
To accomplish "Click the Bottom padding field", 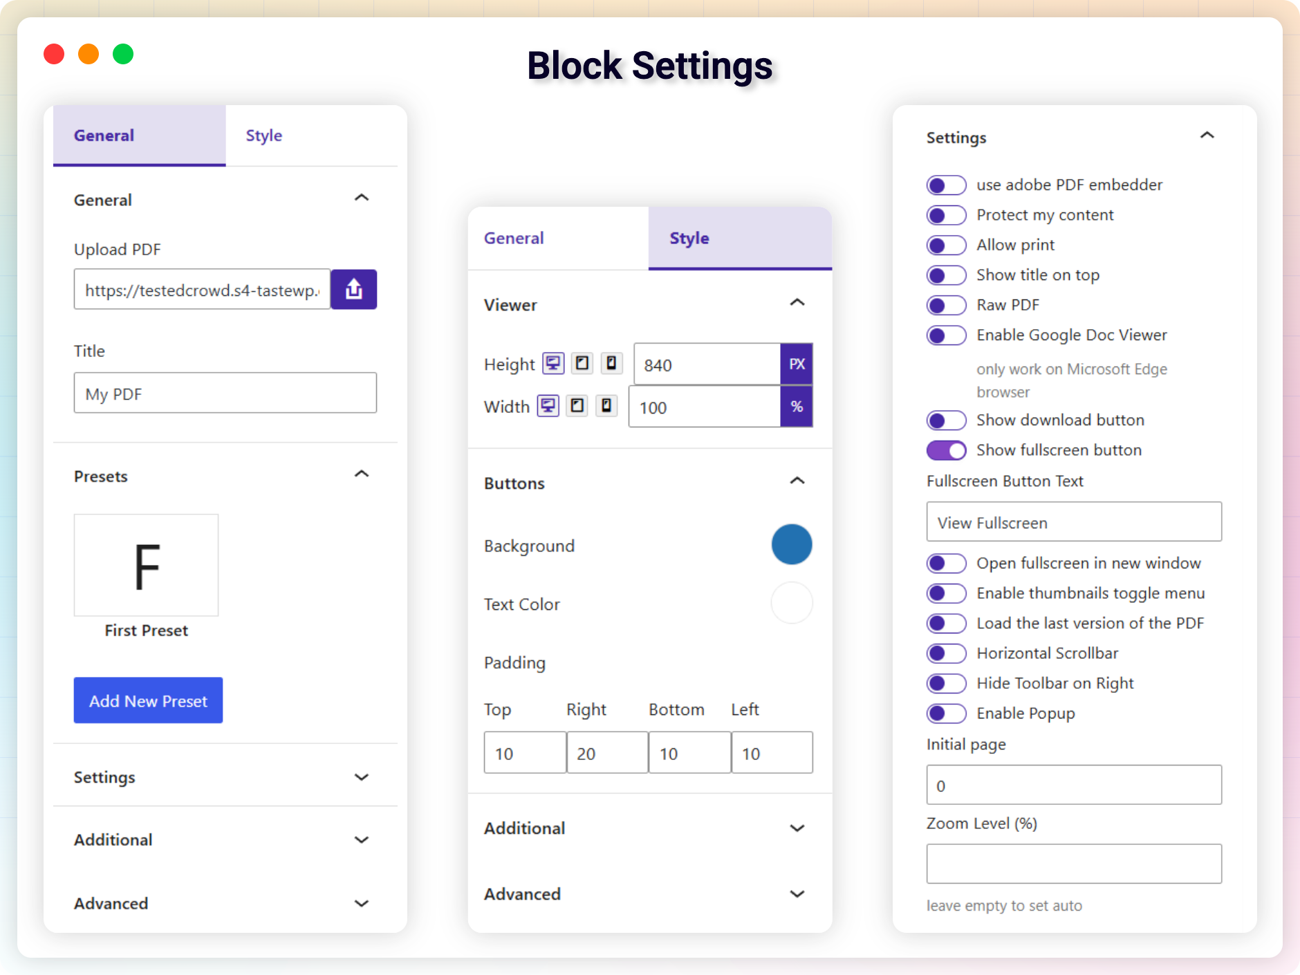I will coord(689,752).
